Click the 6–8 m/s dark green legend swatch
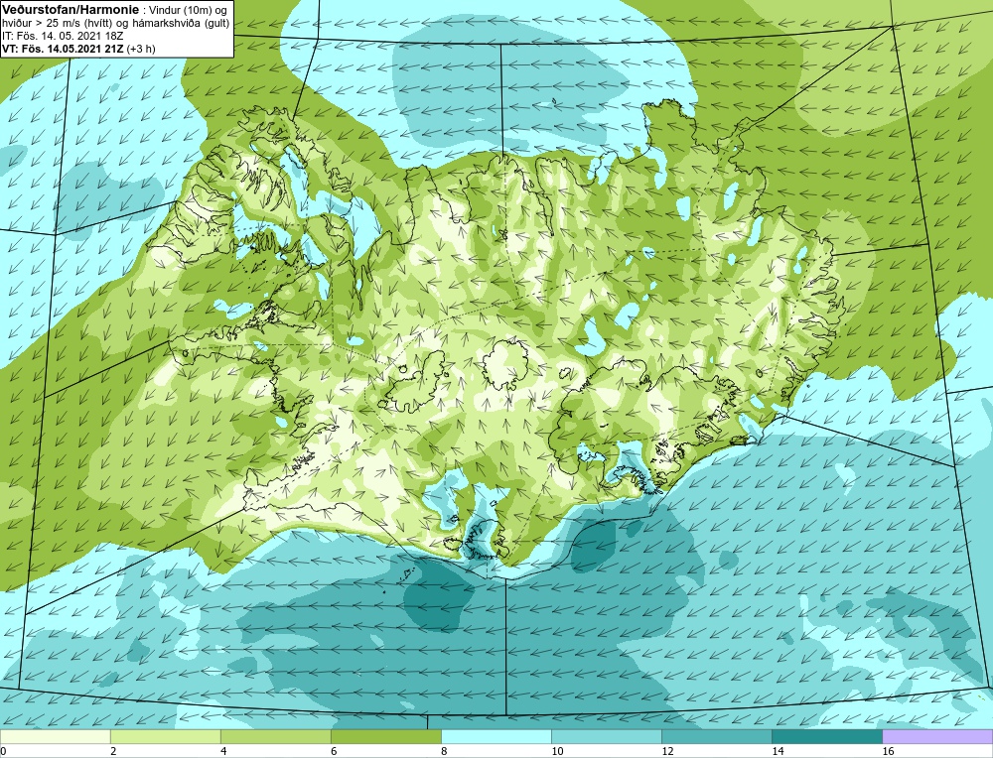 click(385, 736)
